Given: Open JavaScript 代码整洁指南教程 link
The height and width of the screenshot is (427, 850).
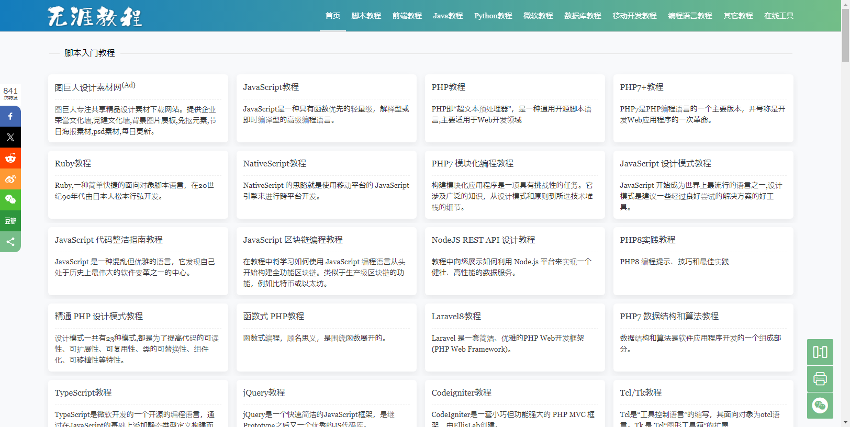Looking at the screenshot, I should [109, 240].
